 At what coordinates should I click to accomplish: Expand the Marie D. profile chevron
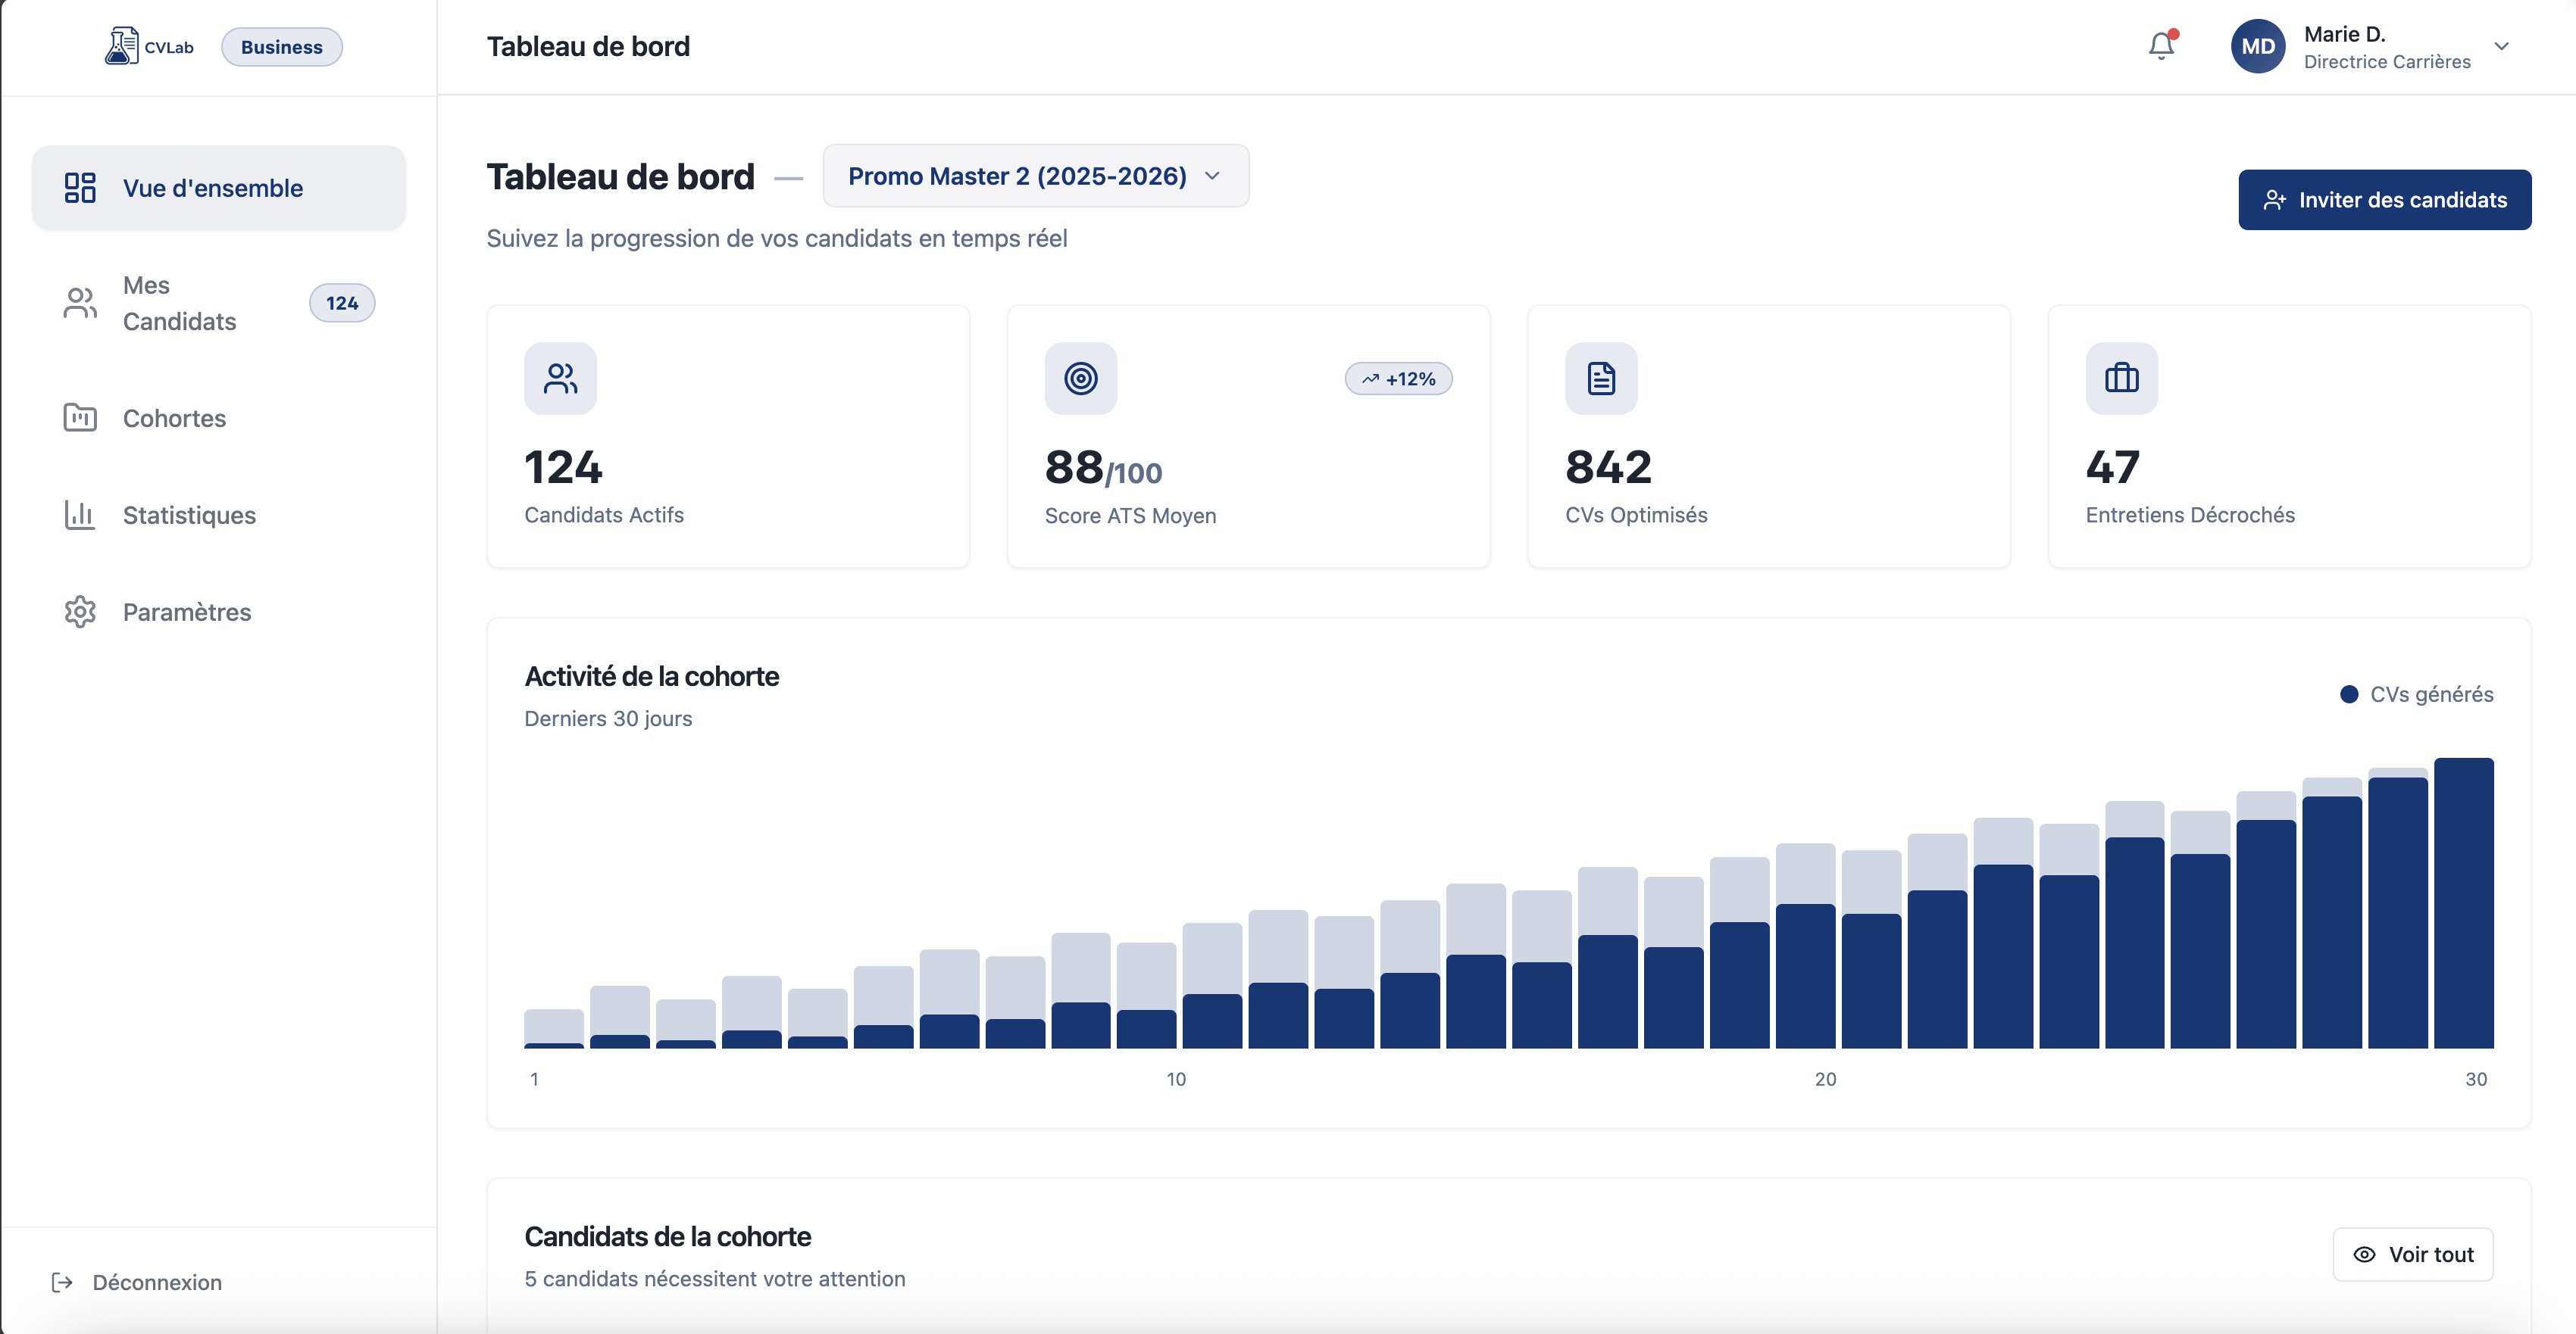tap(2501, 46)
